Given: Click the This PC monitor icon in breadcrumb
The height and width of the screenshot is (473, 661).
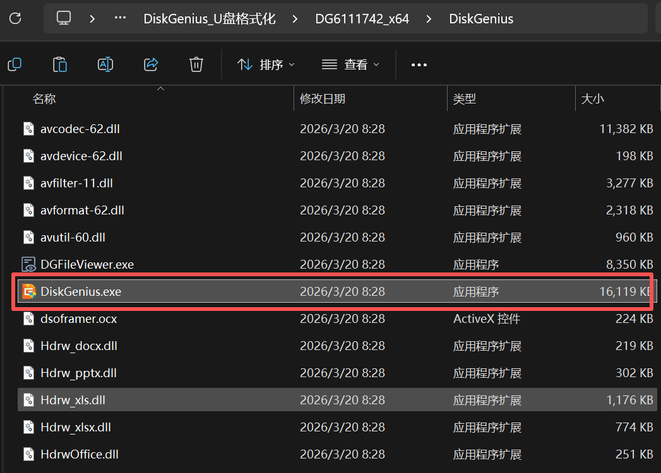Looking at the screenshot, I should (x=64, y=18).
